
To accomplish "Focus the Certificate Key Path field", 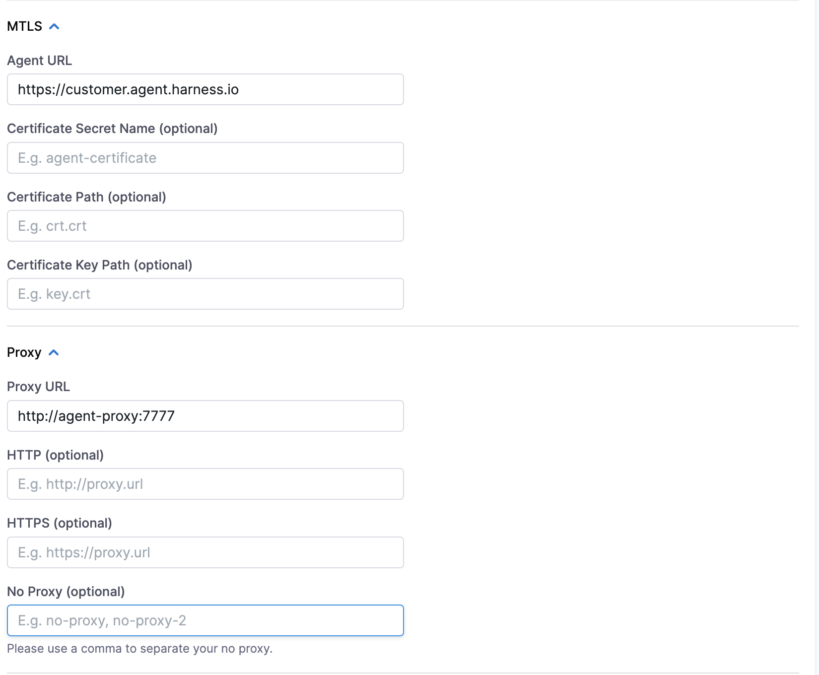I will (x=205, y=294).
